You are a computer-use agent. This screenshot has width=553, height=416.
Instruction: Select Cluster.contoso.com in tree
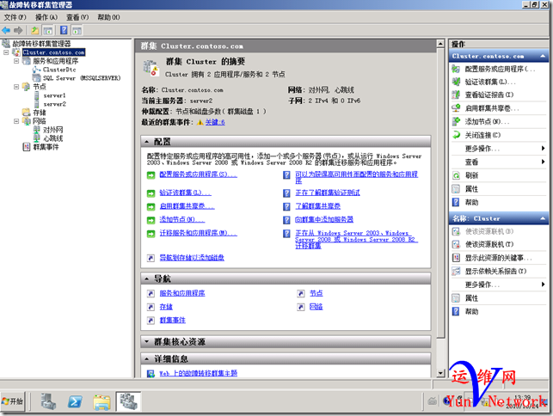point(53,52)
